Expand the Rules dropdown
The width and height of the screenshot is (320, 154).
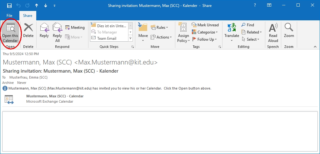pos(159,28)
